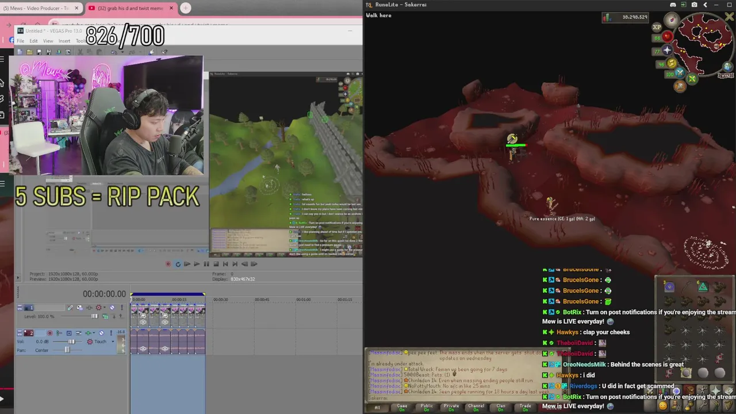This screenshot has width=736, height=414.
Task: Expand automation settings arrow on video track 1
Action: pos(104,308)
